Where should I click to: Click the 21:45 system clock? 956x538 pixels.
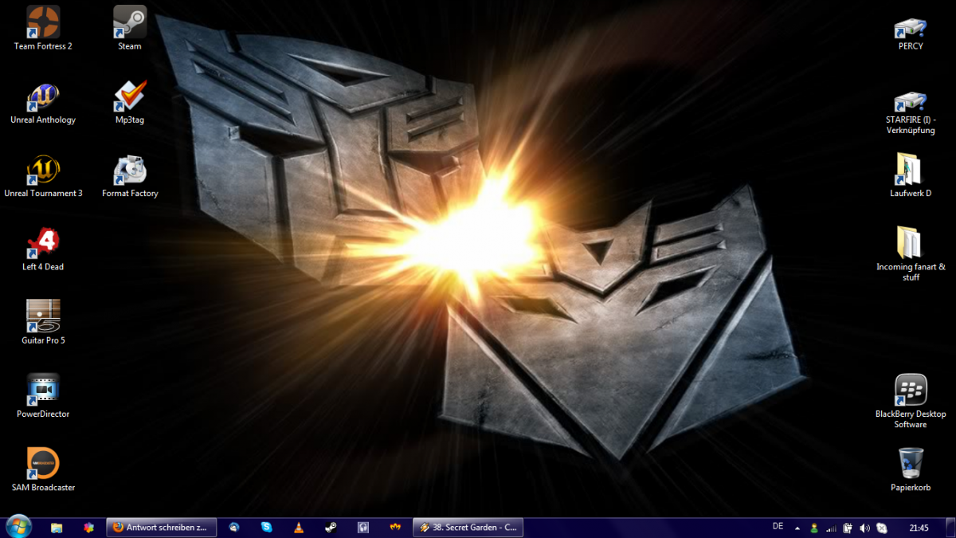(919, 528)
